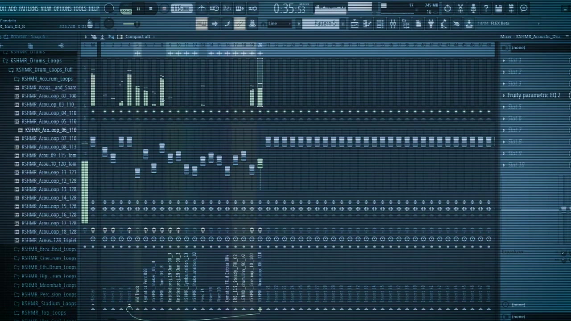Open the piano roll view icon
This screenshot has height=321, width=571.
(367, 24)
